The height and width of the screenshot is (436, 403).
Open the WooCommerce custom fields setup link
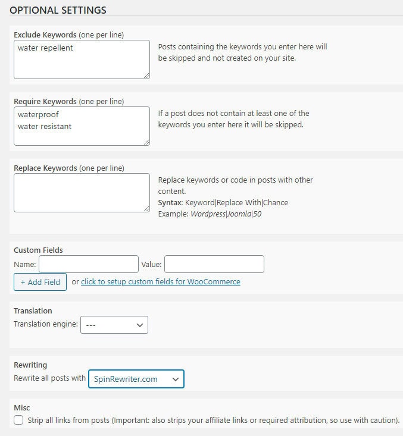[x=161, y=282]
